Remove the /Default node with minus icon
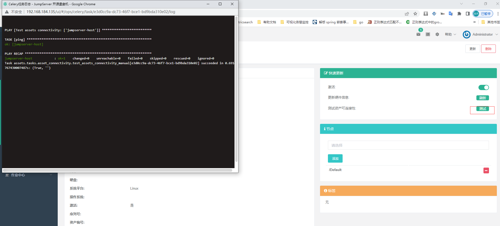Image resolution: width=500 pixels, height=226 pixels. [x=486, y=170]
